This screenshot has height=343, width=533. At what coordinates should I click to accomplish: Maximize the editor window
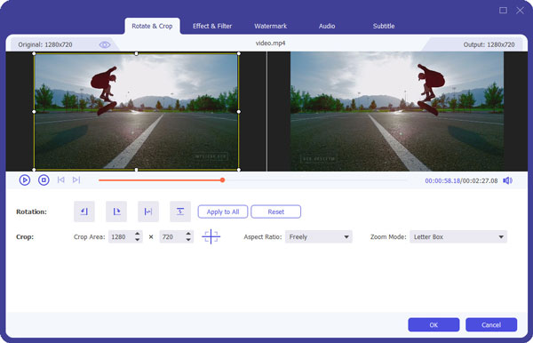coord(503,10)
